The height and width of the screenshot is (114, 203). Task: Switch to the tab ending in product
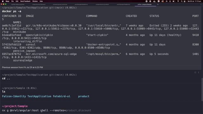(x=102, y=4)
